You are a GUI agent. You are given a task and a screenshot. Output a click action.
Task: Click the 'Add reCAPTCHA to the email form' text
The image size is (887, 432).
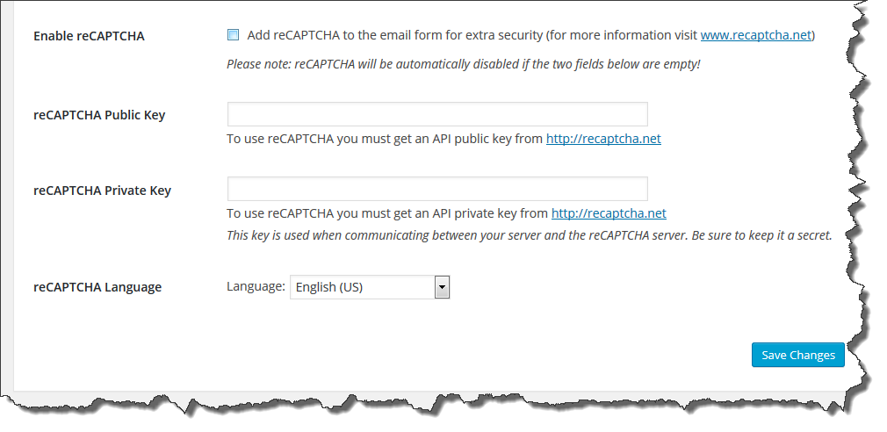click(x=530, y=35)
